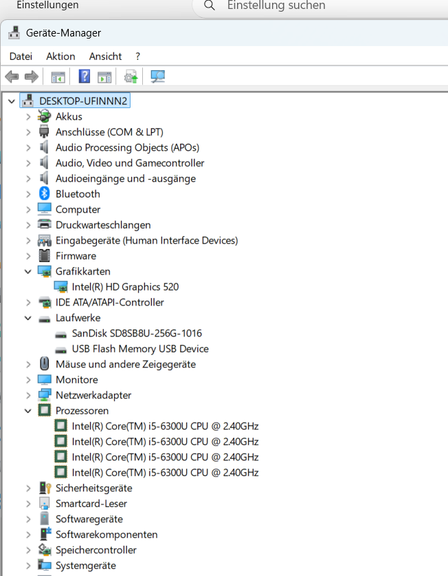Click the Geräte-Manager title bar icon
The width and height of the screenshot is (448, 576).
click(x=14, y=32)
